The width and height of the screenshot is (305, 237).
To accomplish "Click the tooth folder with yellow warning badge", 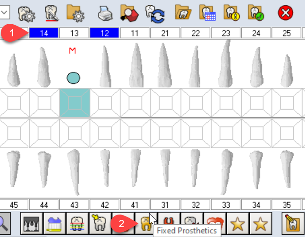I will coord(232,13).
